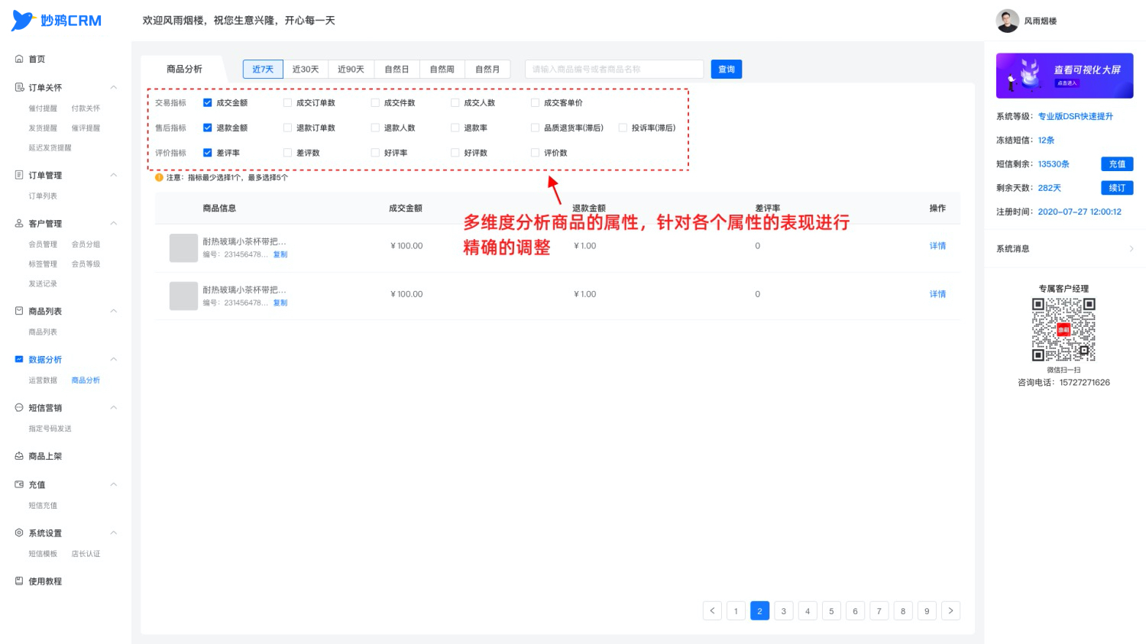Click the 使用教程 book icon
The image size is (1146, 644).
click(19, 581)
